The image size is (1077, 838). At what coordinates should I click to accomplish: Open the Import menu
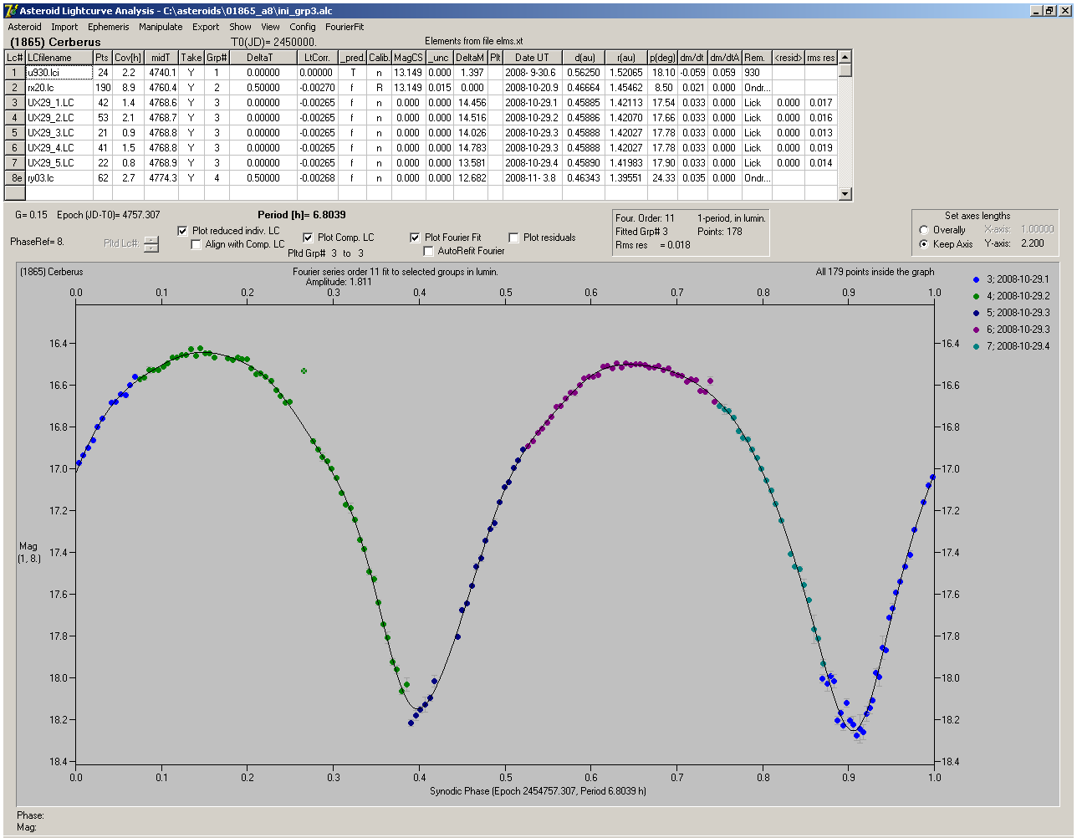pyautogui.click(x=64, y=27)
